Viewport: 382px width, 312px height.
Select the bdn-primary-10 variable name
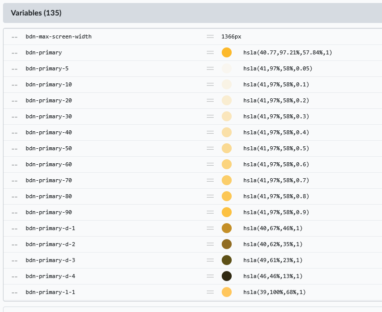[x=49, y=84]
